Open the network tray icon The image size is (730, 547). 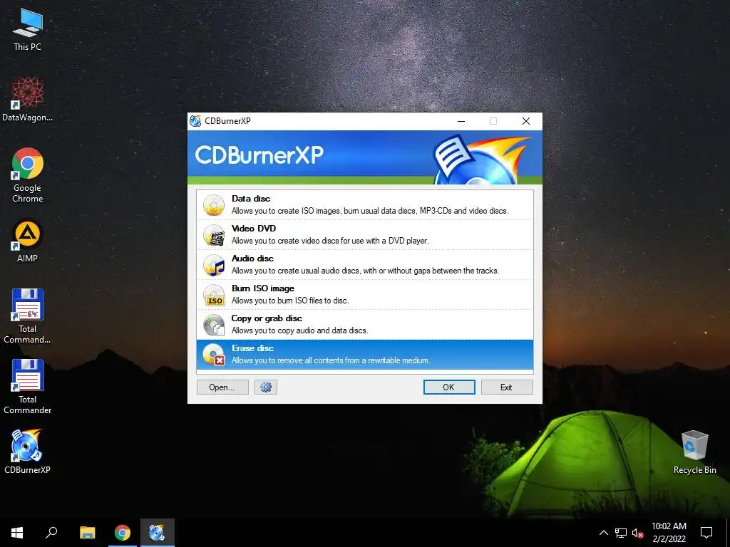621,533
